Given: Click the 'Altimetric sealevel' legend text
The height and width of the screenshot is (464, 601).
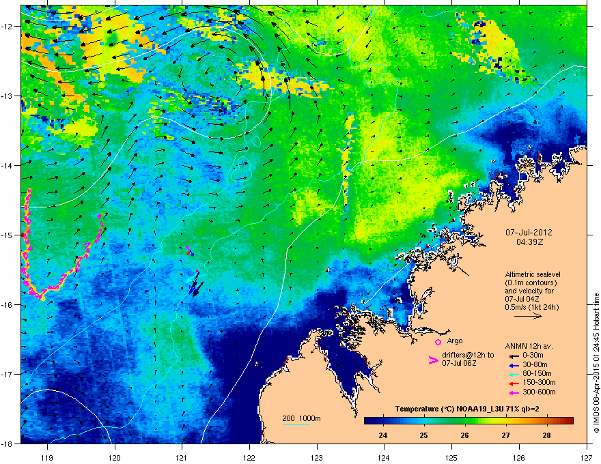Looking at the screenshot, I should coord(533,274).
